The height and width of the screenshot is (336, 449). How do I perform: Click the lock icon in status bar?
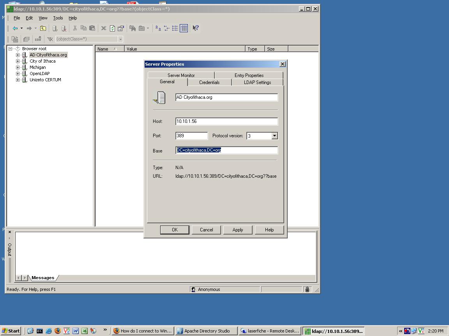pyautogui.click(x=307, y=289)
